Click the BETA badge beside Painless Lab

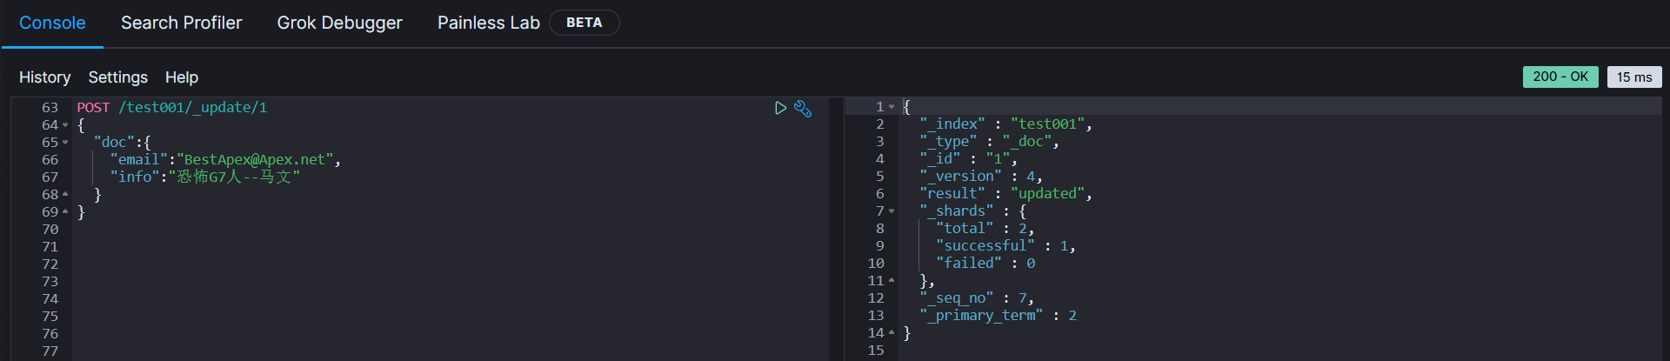point(584,23)
